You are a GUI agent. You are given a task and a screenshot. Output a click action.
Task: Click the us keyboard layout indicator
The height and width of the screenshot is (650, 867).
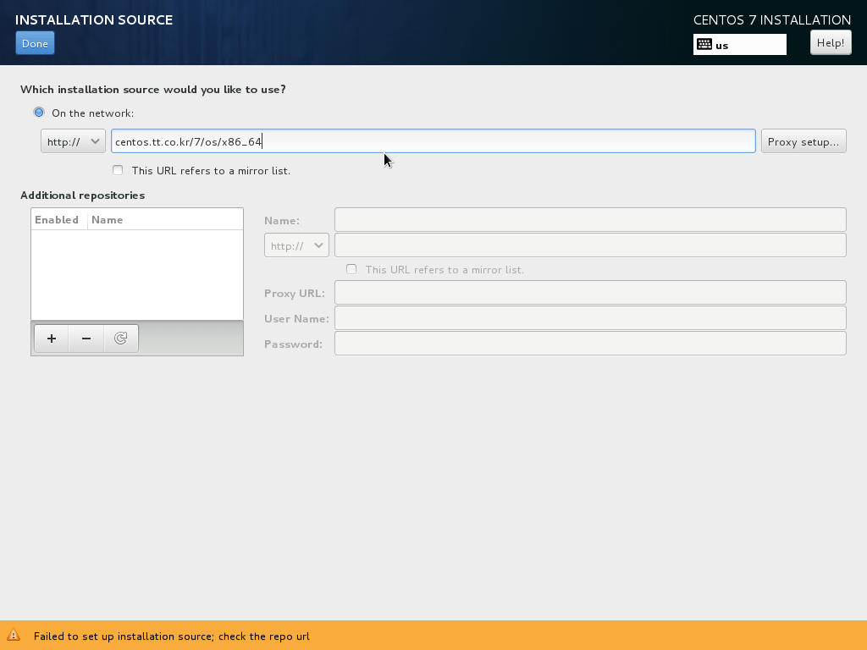point(740,45)
